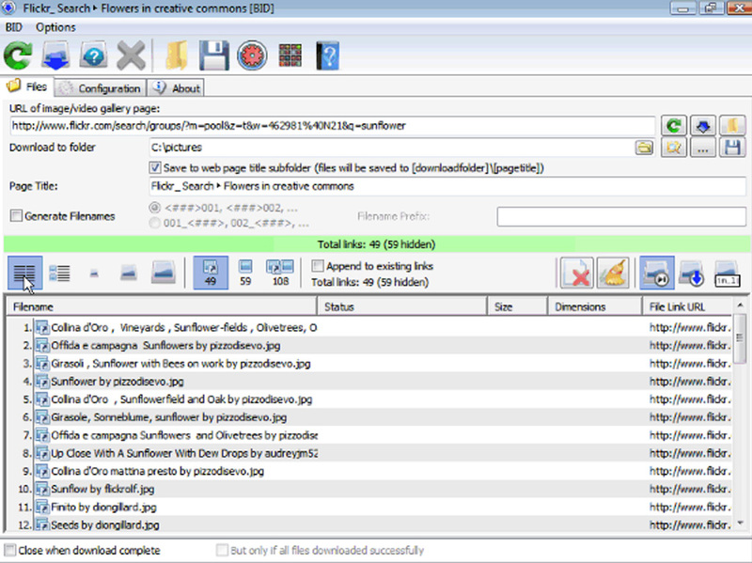Click the green Total links progress bar

point(376,244)
